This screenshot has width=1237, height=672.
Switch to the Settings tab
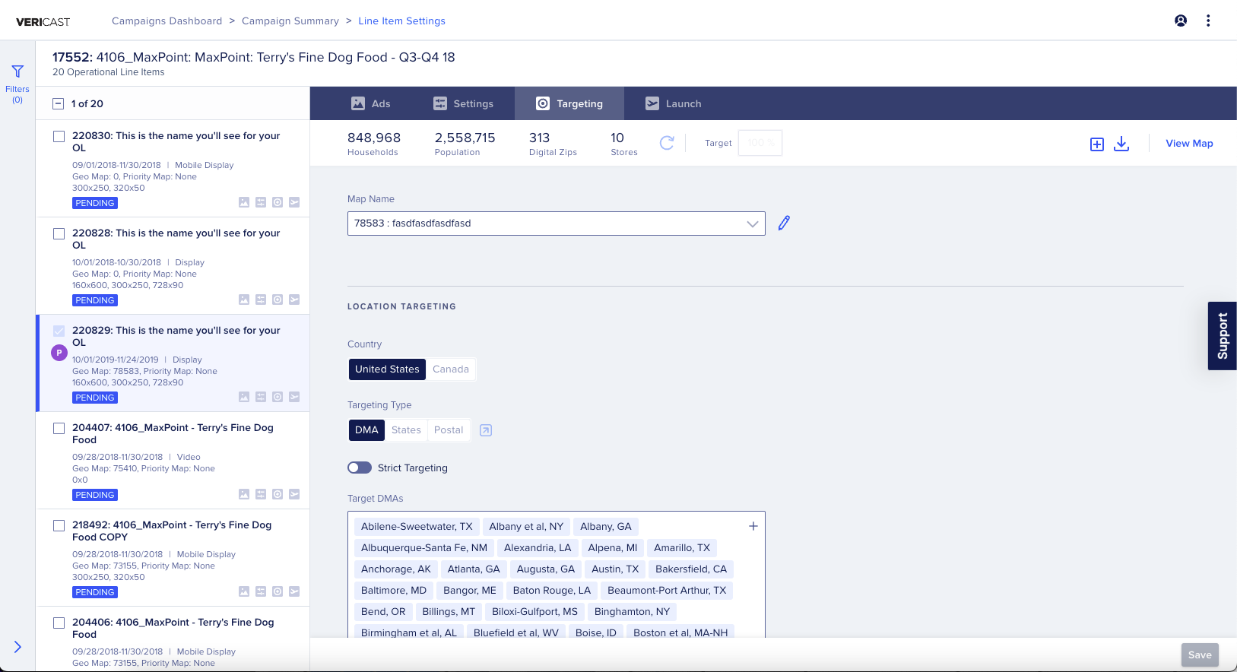click(x=463, y=103)
